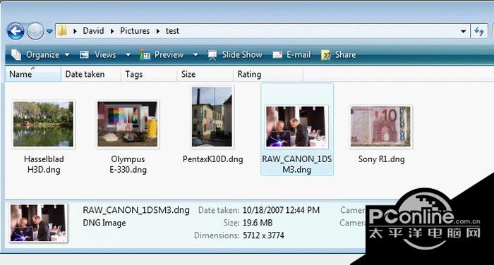The height and width of the screenshot is (265, 494).
Task: Click the PentaxK10D.dng file name
Action: (212, 159)
